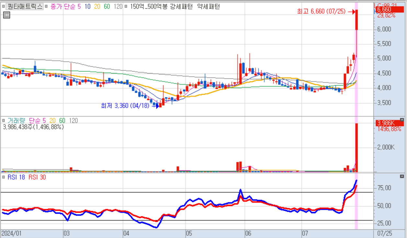Click the 75.00 RSI axis label

pos(384,188)
